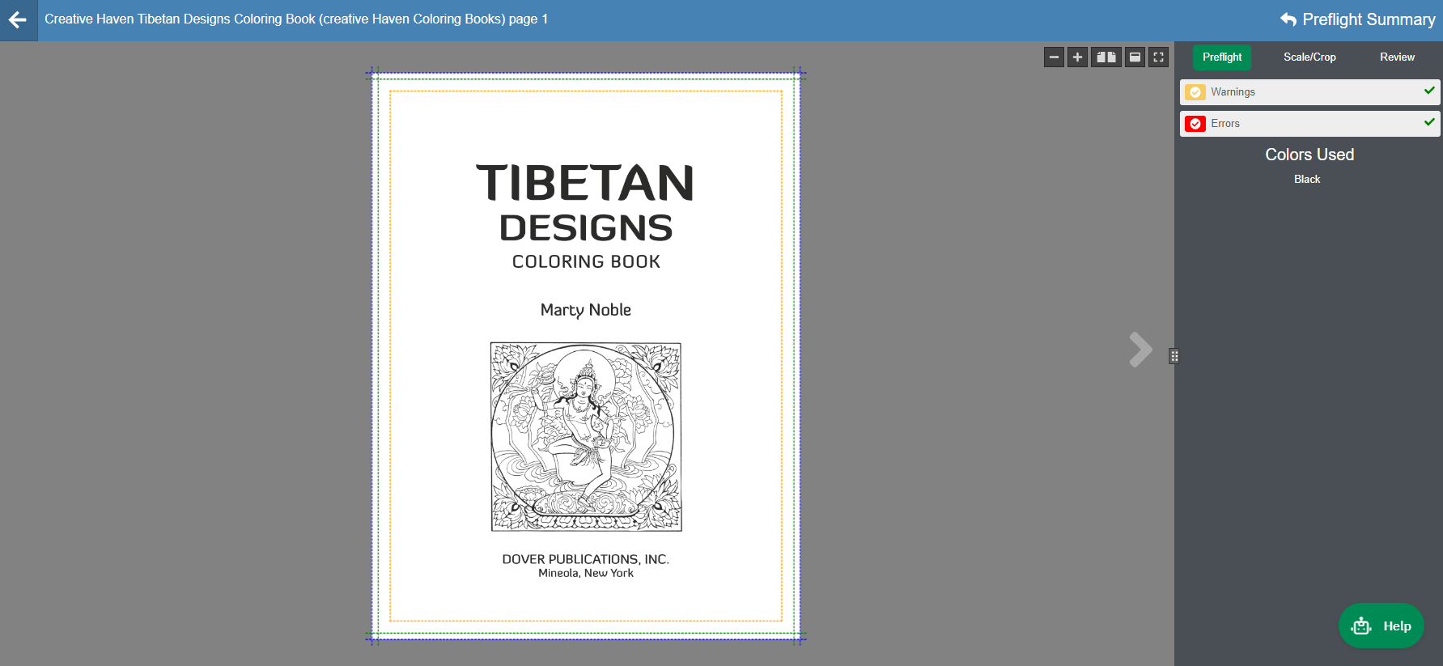The image size is (1443, 666).
Task: Click the side panel grip handle
Action: (1173, 356)
